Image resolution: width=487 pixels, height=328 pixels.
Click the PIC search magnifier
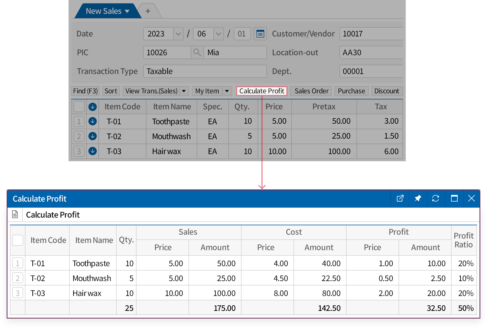(x=197, y=52)
